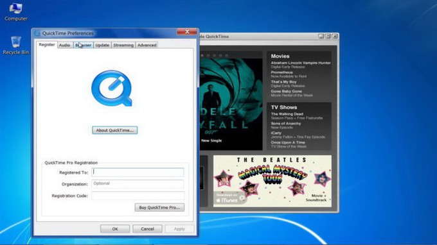437x245 pixels.
Task: Click the Organization optional field
Action: [x=138, y=184]
